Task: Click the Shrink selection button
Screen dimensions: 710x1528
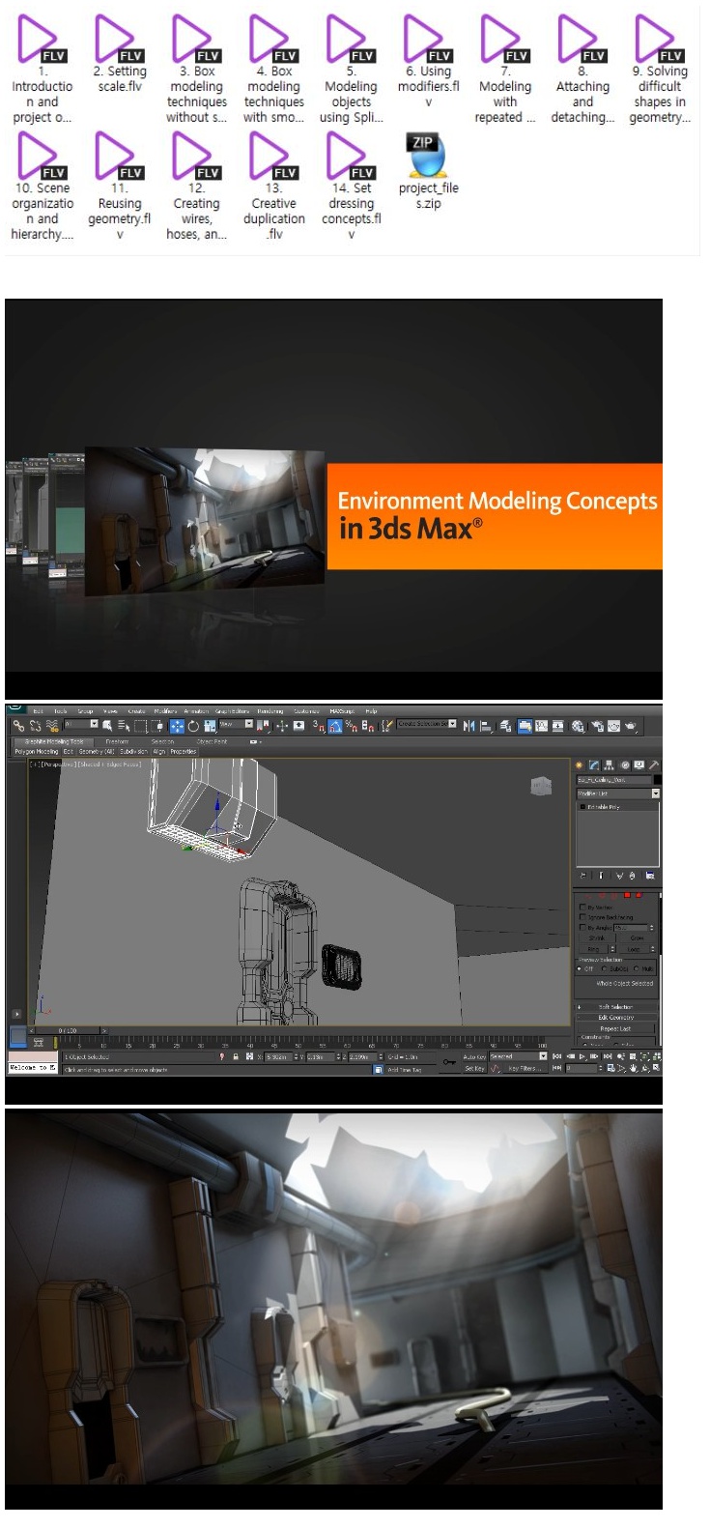Action: click(x=597, y=937)
